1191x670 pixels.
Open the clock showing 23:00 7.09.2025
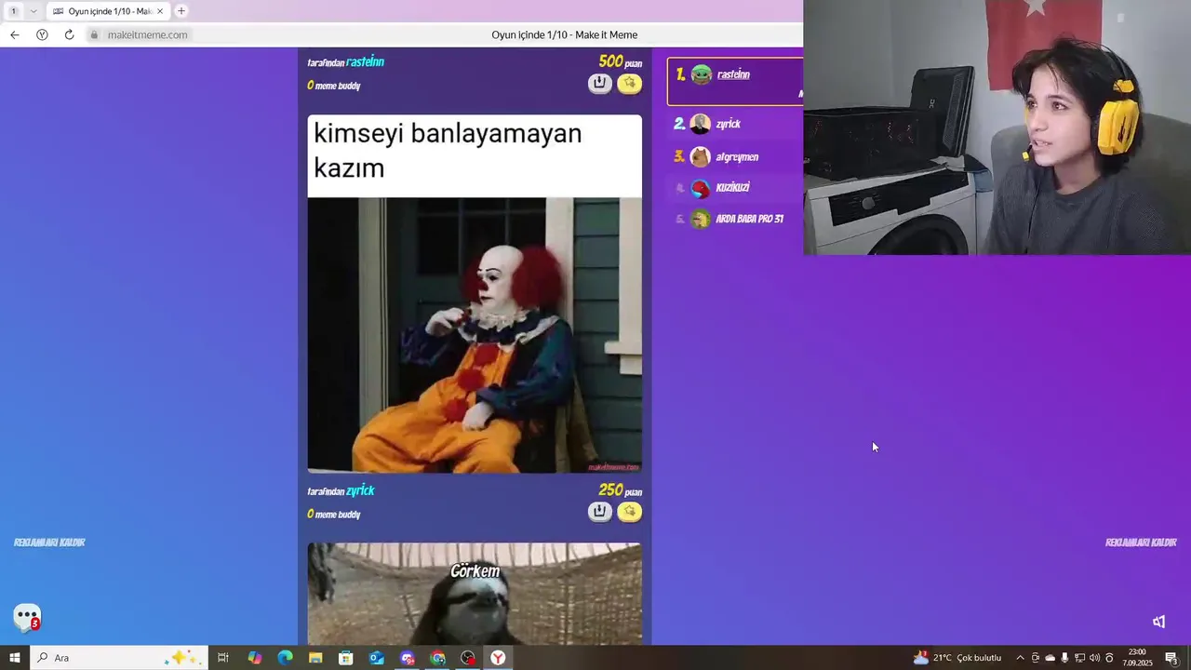tap(1137, 658)
